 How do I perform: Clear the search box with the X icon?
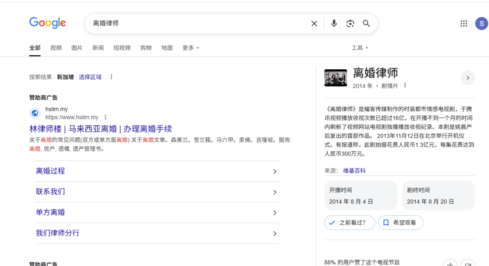[x=314, y=24]
